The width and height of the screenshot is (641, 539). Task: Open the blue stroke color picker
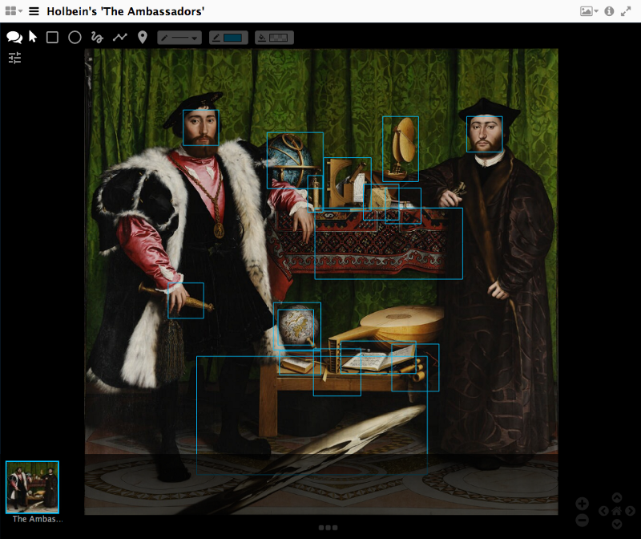(228, 38)
